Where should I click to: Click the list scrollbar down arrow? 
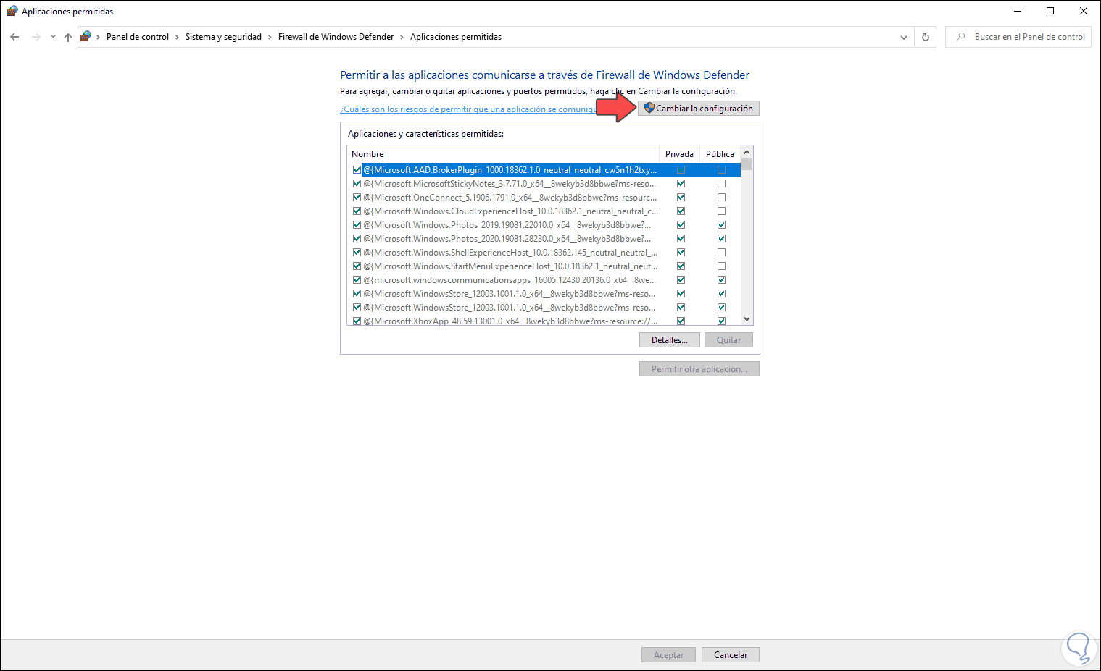coord(747,319)
